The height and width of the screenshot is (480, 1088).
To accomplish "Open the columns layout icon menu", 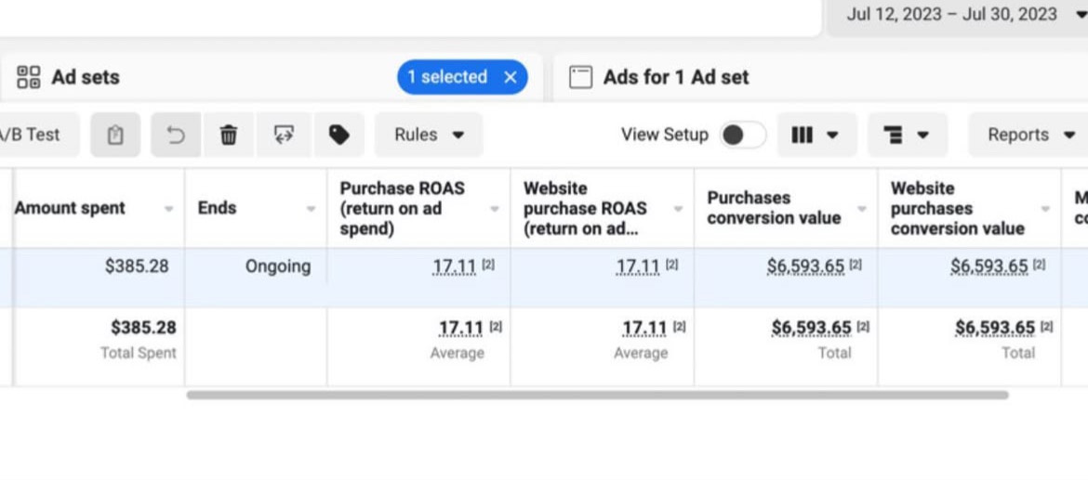I will [x=814, y=136].
